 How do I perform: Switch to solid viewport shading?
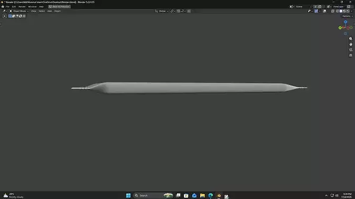coord(341,11)
